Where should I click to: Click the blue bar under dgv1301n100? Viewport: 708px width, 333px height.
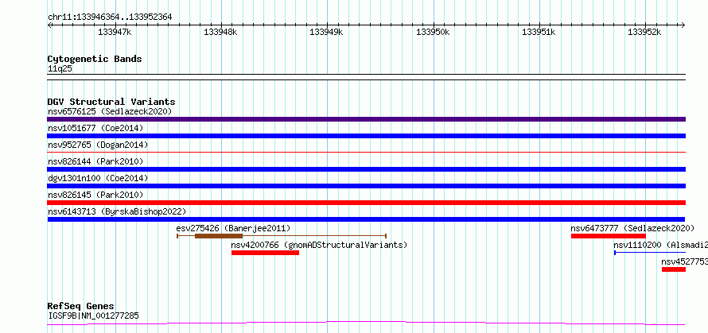pos(366,186)
